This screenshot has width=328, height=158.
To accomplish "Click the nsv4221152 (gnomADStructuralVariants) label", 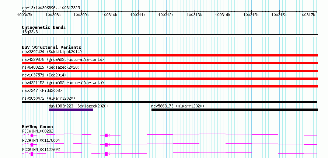I will tap(63, 83).
